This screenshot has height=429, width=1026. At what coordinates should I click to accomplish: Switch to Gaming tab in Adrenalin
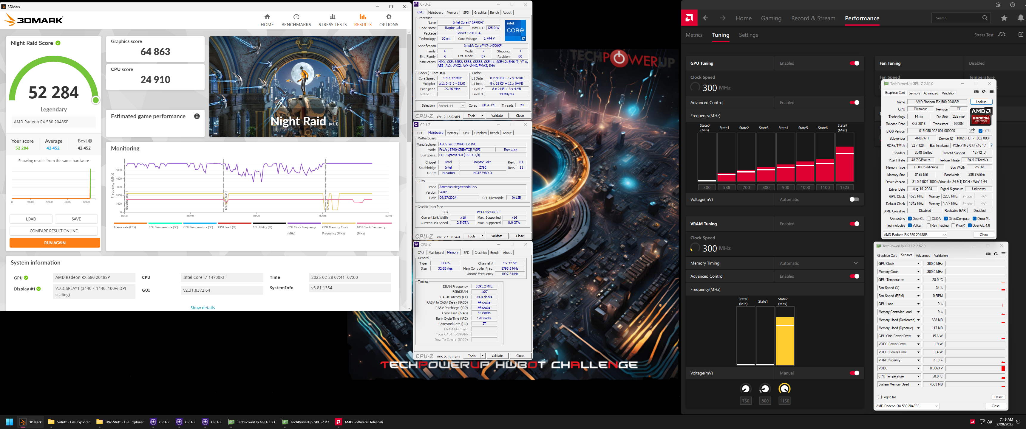tap(771, 18)
